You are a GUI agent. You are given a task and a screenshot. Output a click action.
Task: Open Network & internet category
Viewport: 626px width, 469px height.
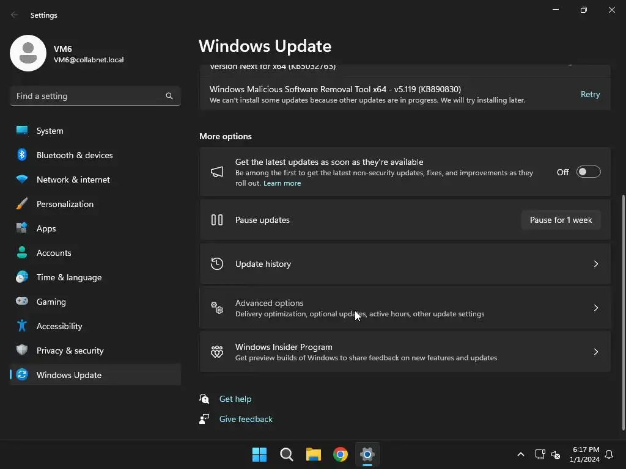95,180
